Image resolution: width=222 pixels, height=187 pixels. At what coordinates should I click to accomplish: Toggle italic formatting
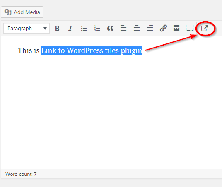pos(70,29)
